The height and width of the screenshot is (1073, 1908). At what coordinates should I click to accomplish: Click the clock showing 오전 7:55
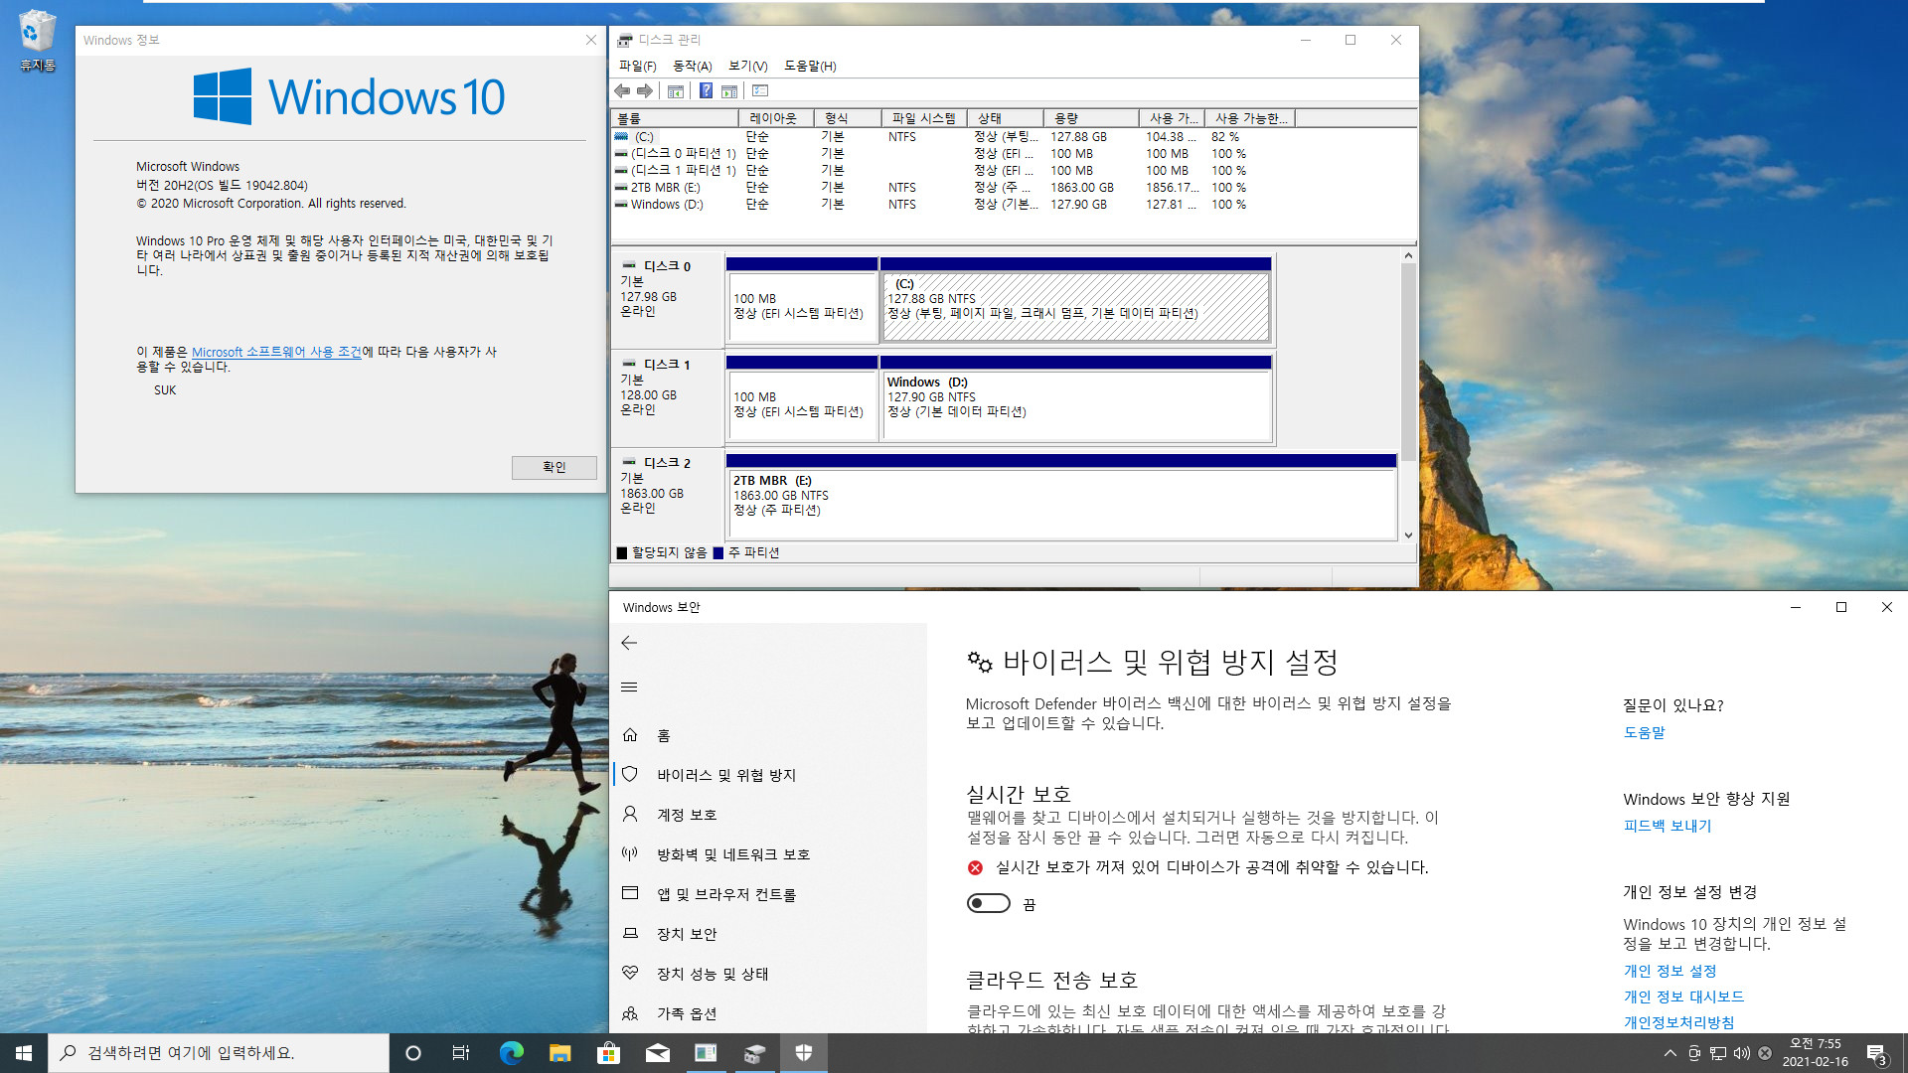[1815, 1053]
